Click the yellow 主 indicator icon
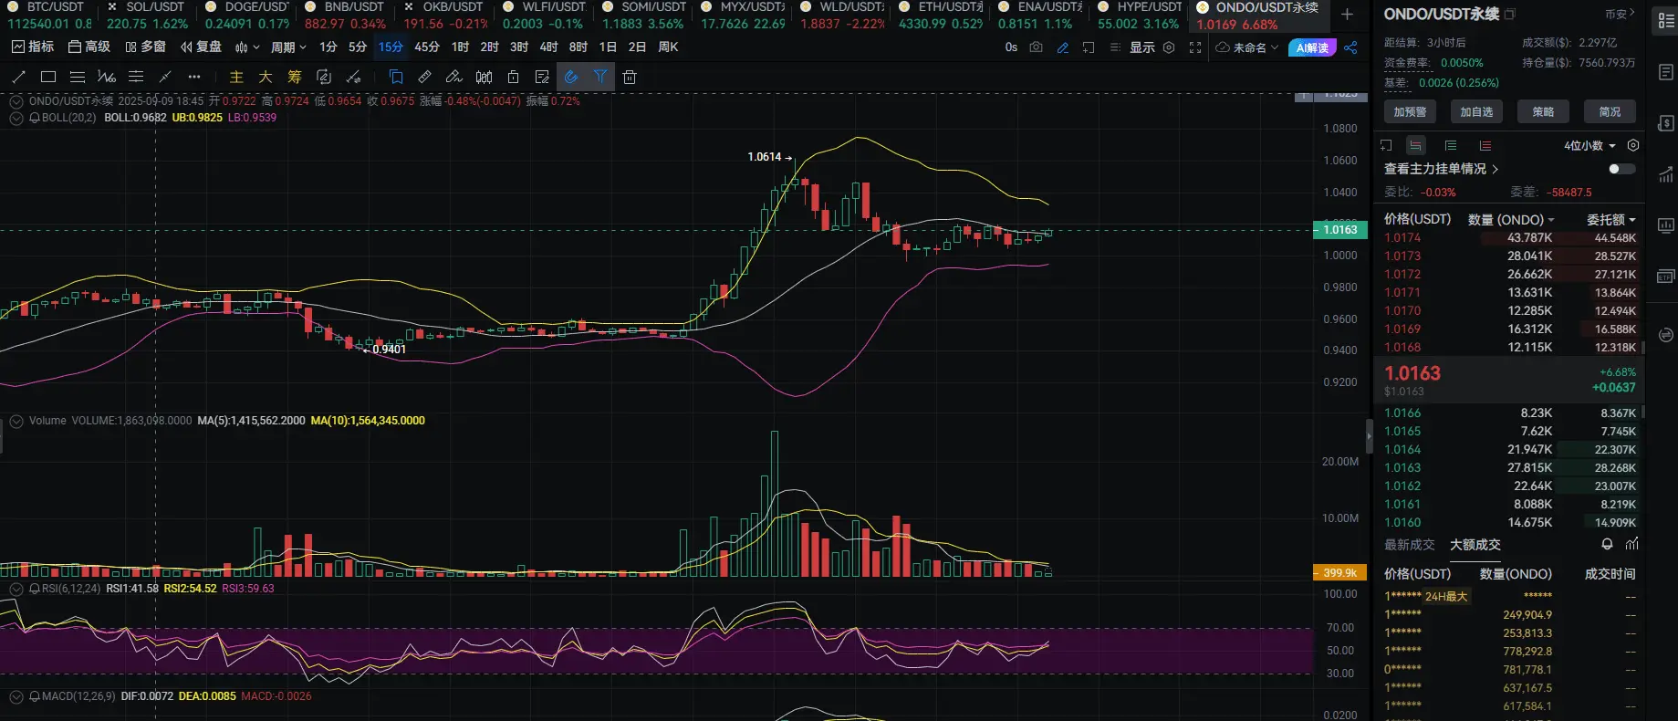 coord(236,78)
